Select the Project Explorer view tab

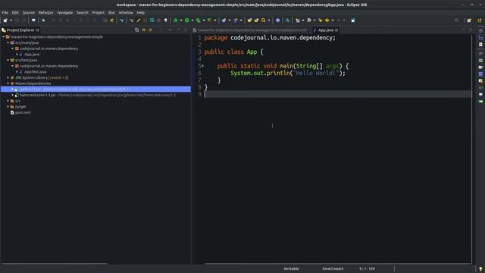point(20,30)
